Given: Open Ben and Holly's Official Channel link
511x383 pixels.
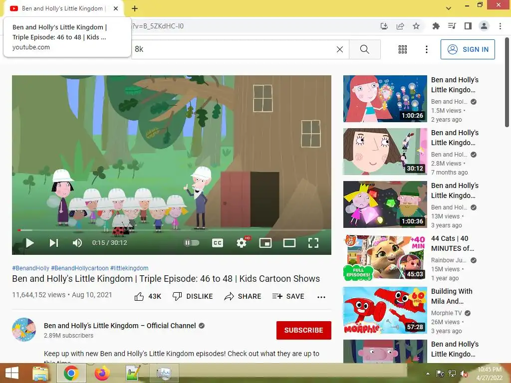Looking at the screenshot, I should 120,326.
